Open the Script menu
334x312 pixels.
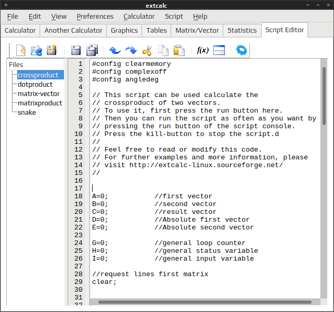pos(174,17)
